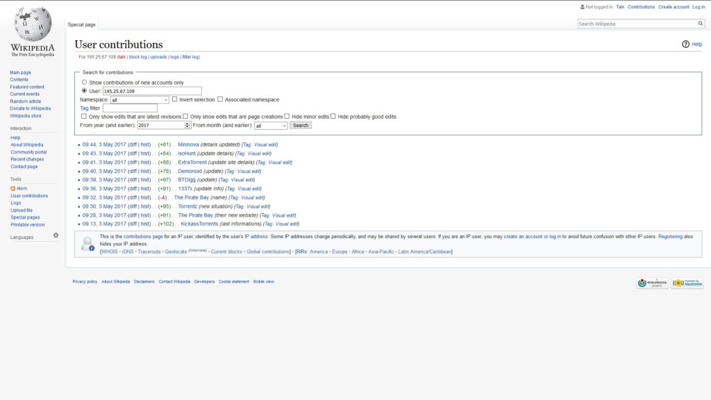Click the ExtraTorrent article link
711x400 pixels.
[x=192, y=162]
